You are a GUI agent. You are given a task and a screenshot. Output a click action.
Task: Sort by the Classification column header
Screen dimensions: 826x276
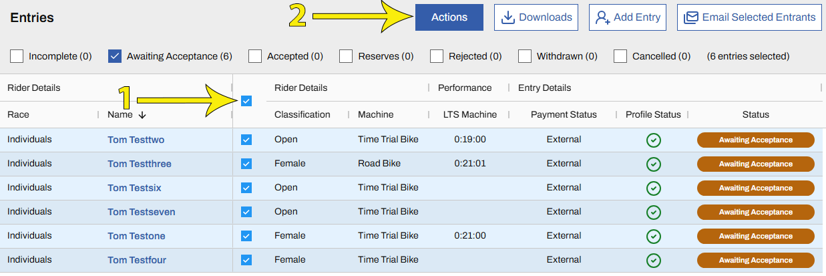click(302, 114)
